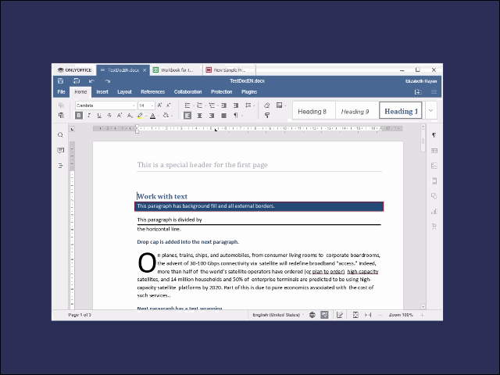Click the Print icon in the header
This screenshot has height=375, width=500.
[x=76, y=80]
